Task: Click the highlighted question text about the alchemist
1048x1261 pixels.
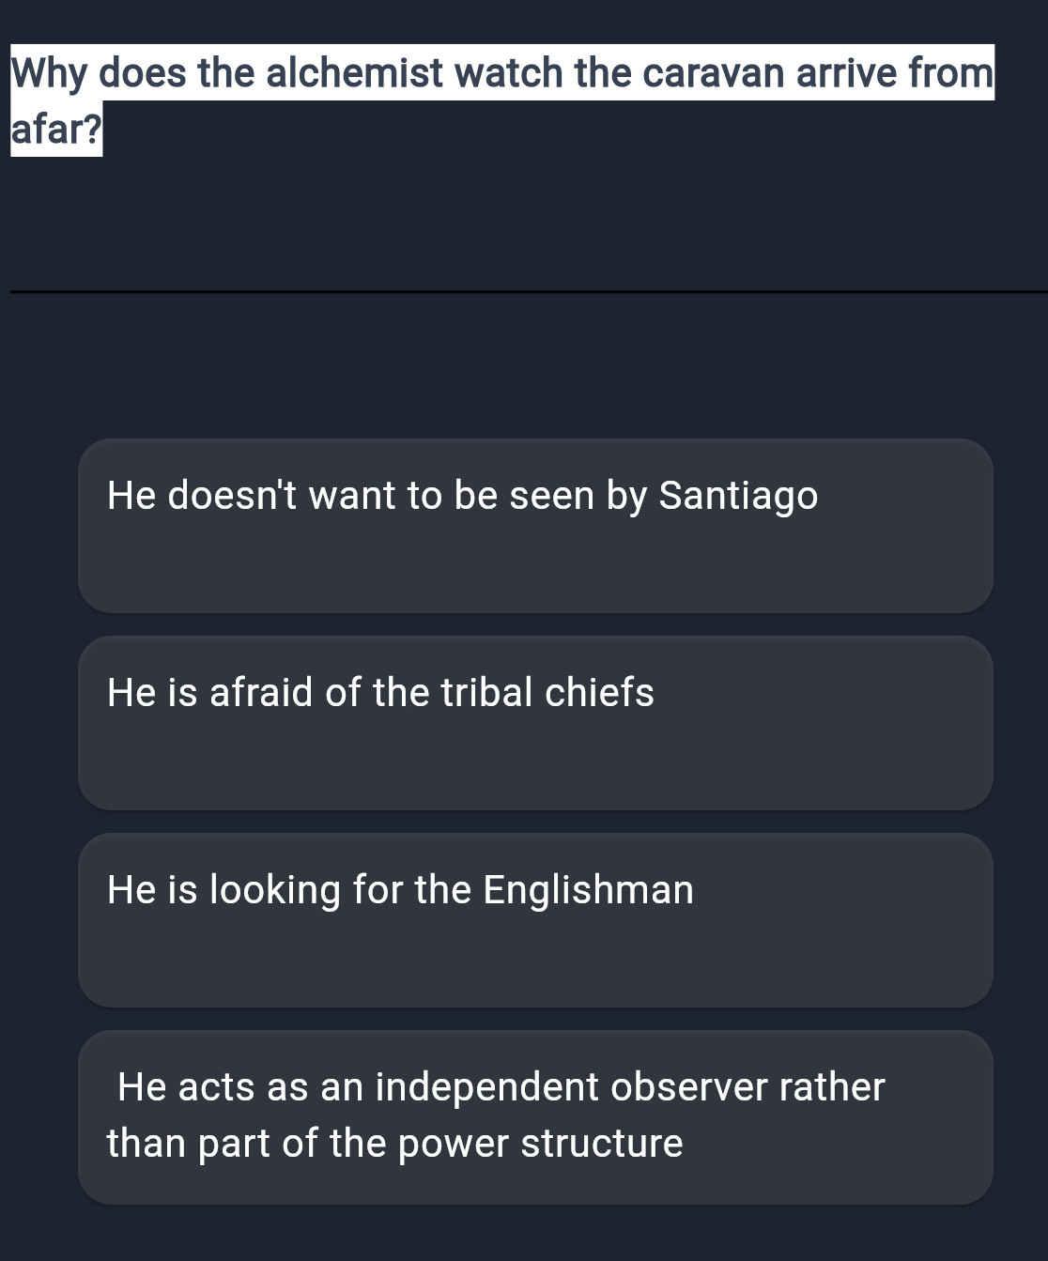Action: tap(501, 73)
